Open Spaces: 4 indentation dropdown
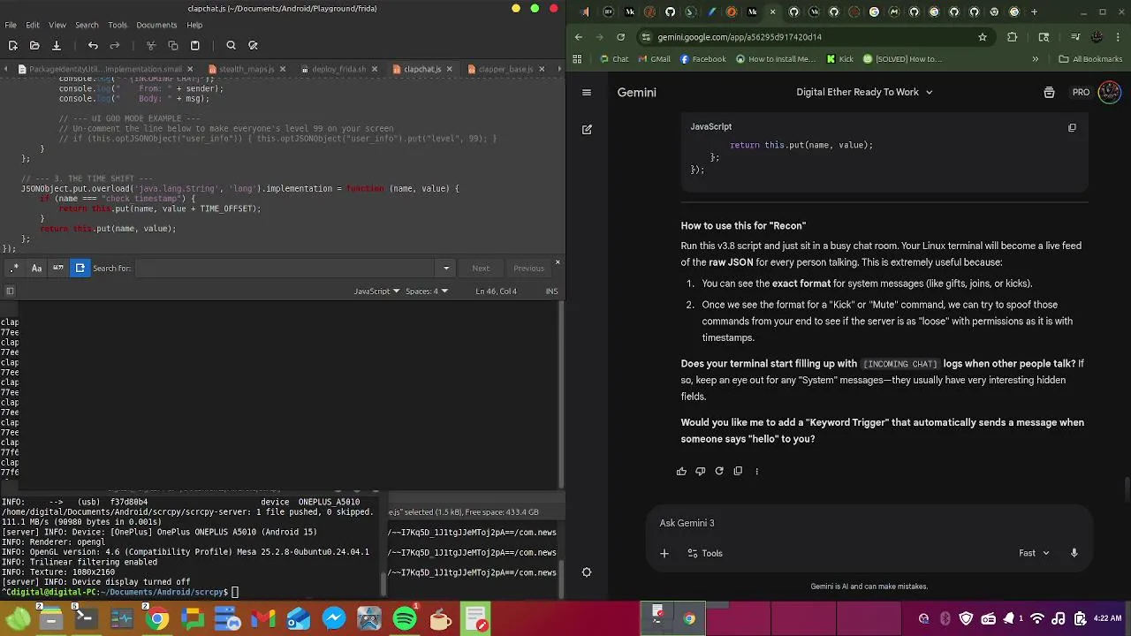This screenshot has width=1131, height=636. click(x=427, y=291)
